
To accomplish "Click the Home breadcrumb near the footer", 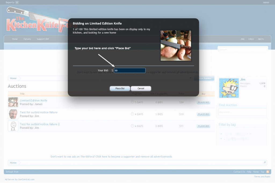I will (x=13, y=163).
